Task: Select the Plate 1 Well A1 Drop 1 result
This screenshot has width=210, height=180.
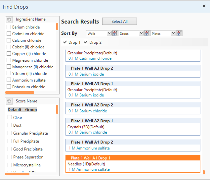Action: 133,158
